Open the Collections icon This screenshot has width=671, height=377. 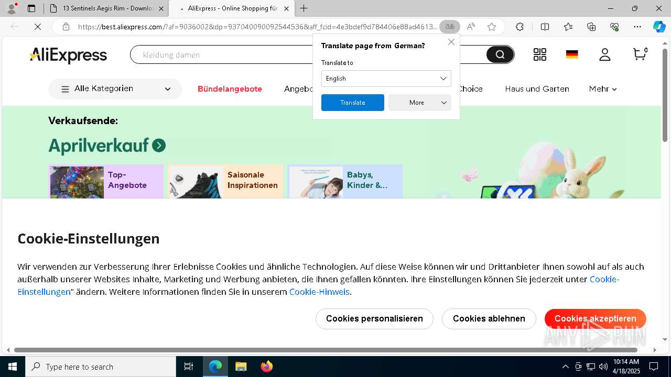[x=591, y=27]
